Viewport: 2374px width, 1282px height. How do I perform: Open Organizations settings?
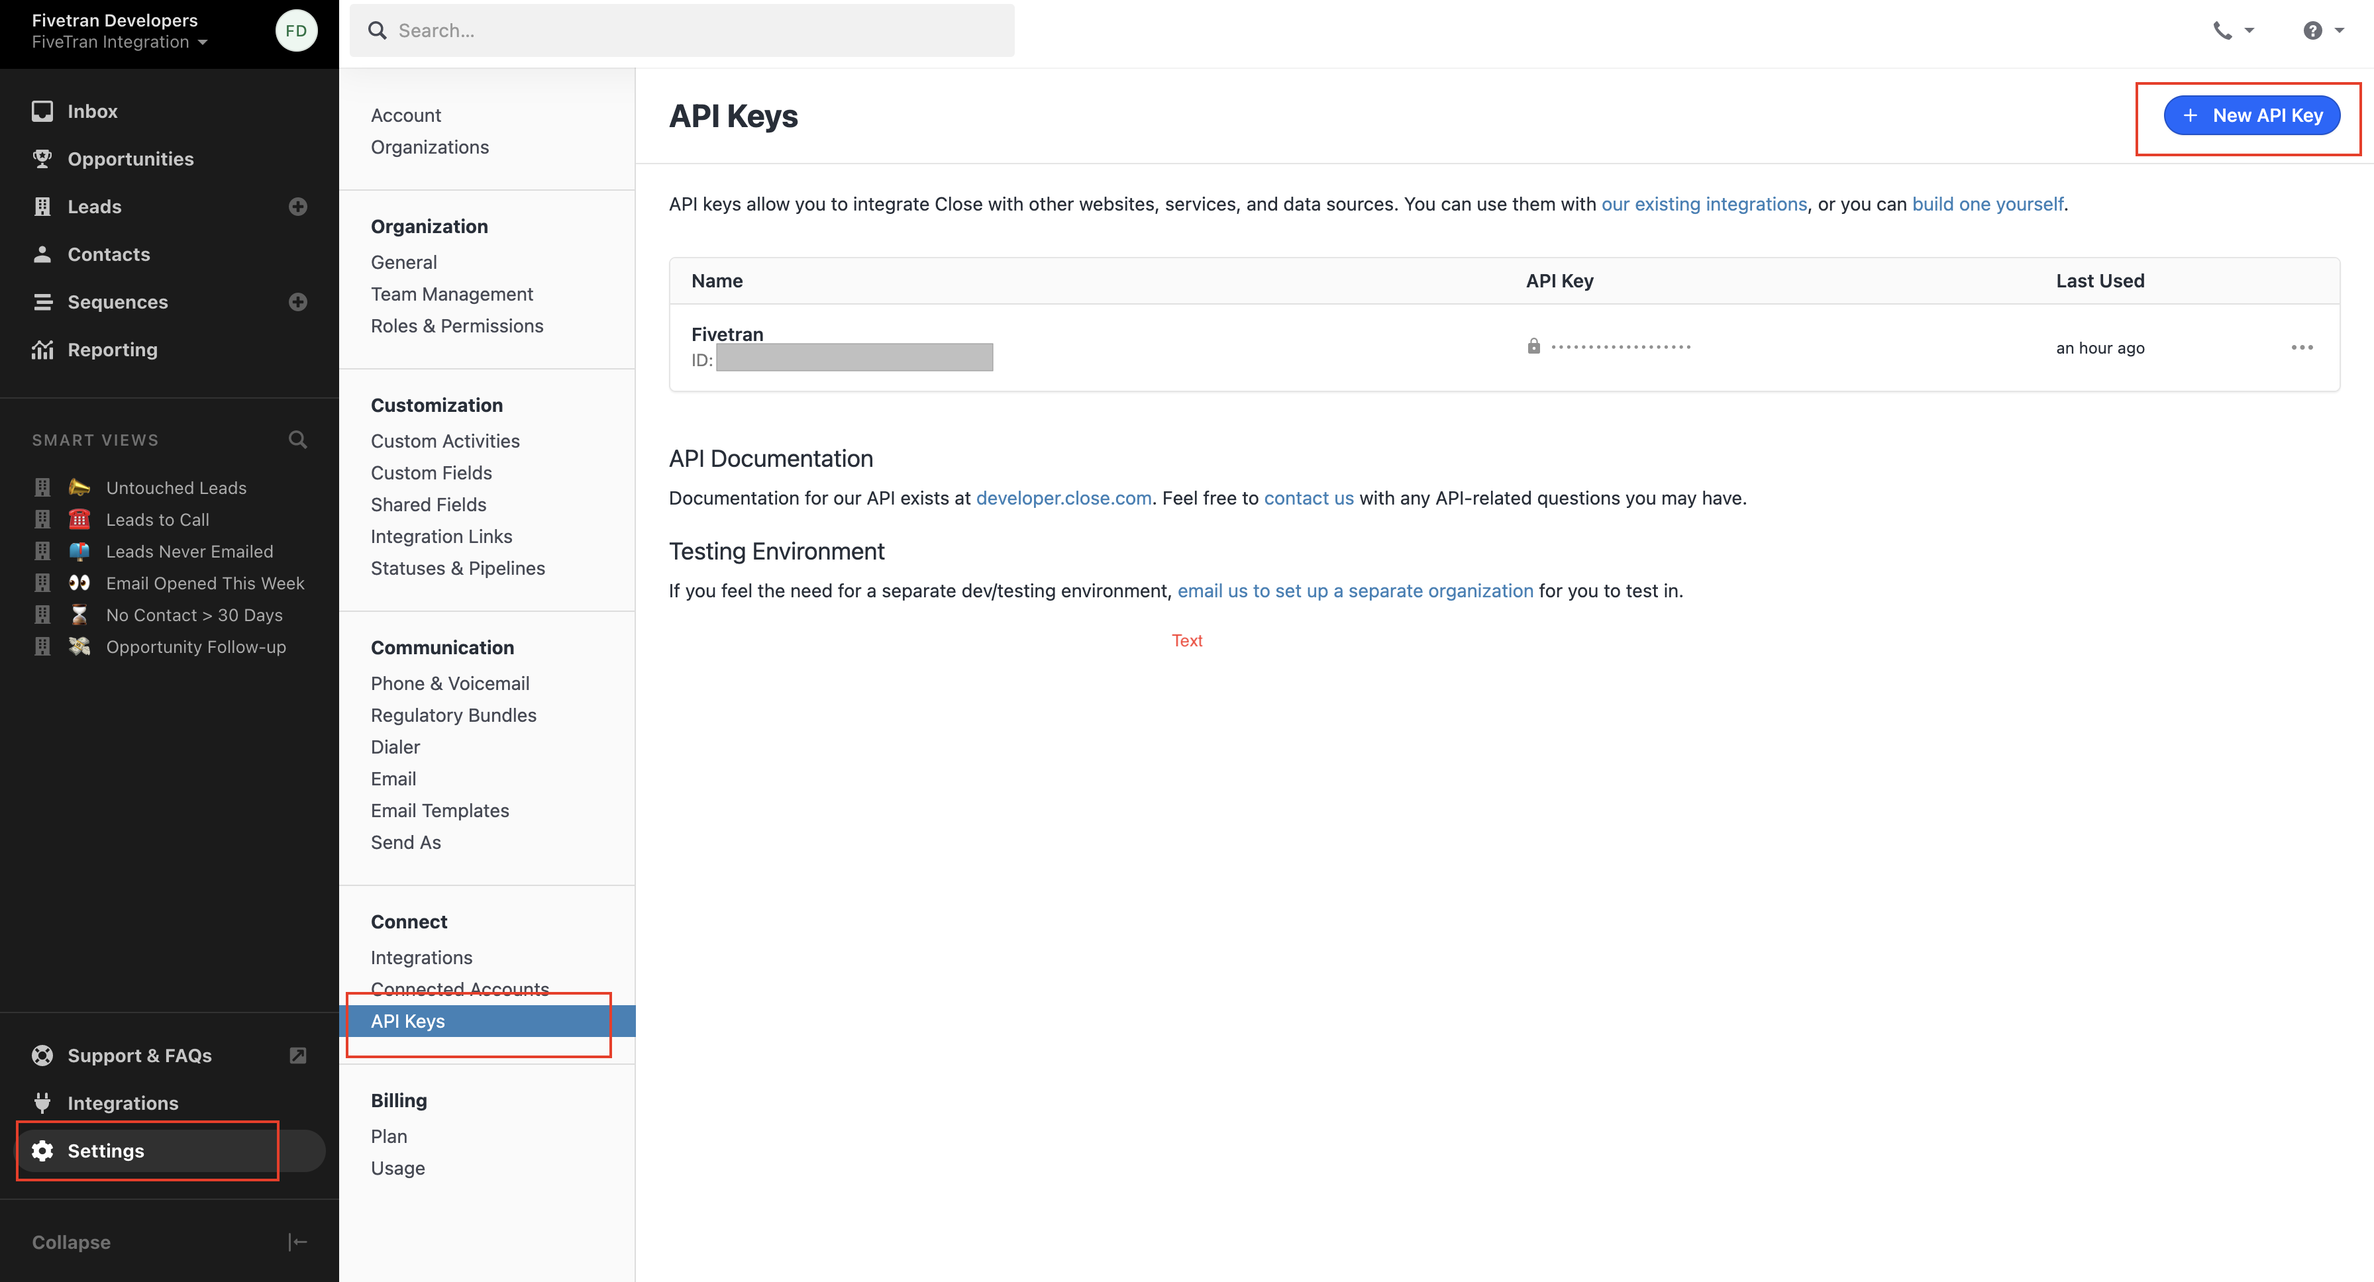coord(429,148)
